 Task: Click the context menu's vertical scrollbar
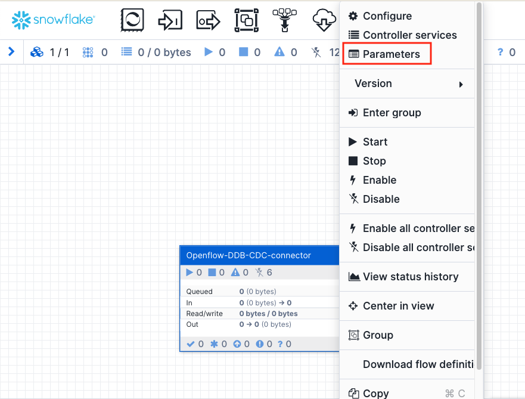click(x=479, y=179)
